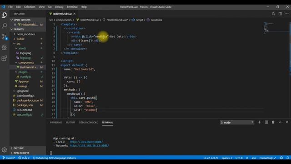Open the notifications bell in the status bar
The width and height of the screenshot is (291, 164).
[288, 158]
